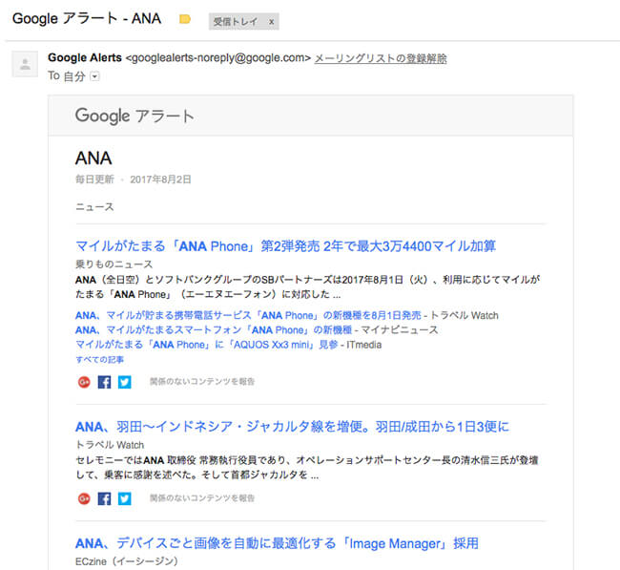Open the トラベル Watch ANA Phone 新機種を8月1日発売 link
Viewport: 620px width, 570px height.
[248, 315]
